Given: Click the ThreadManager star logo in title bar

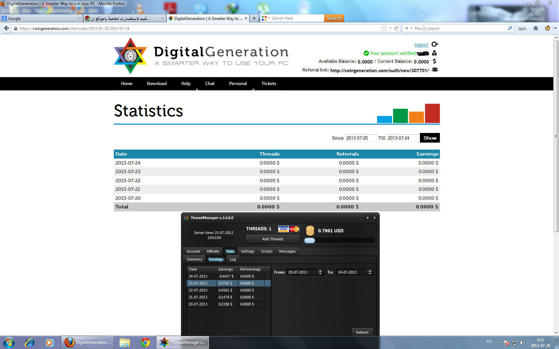Looking at the screenshot, I should click(x=186, y=218).
